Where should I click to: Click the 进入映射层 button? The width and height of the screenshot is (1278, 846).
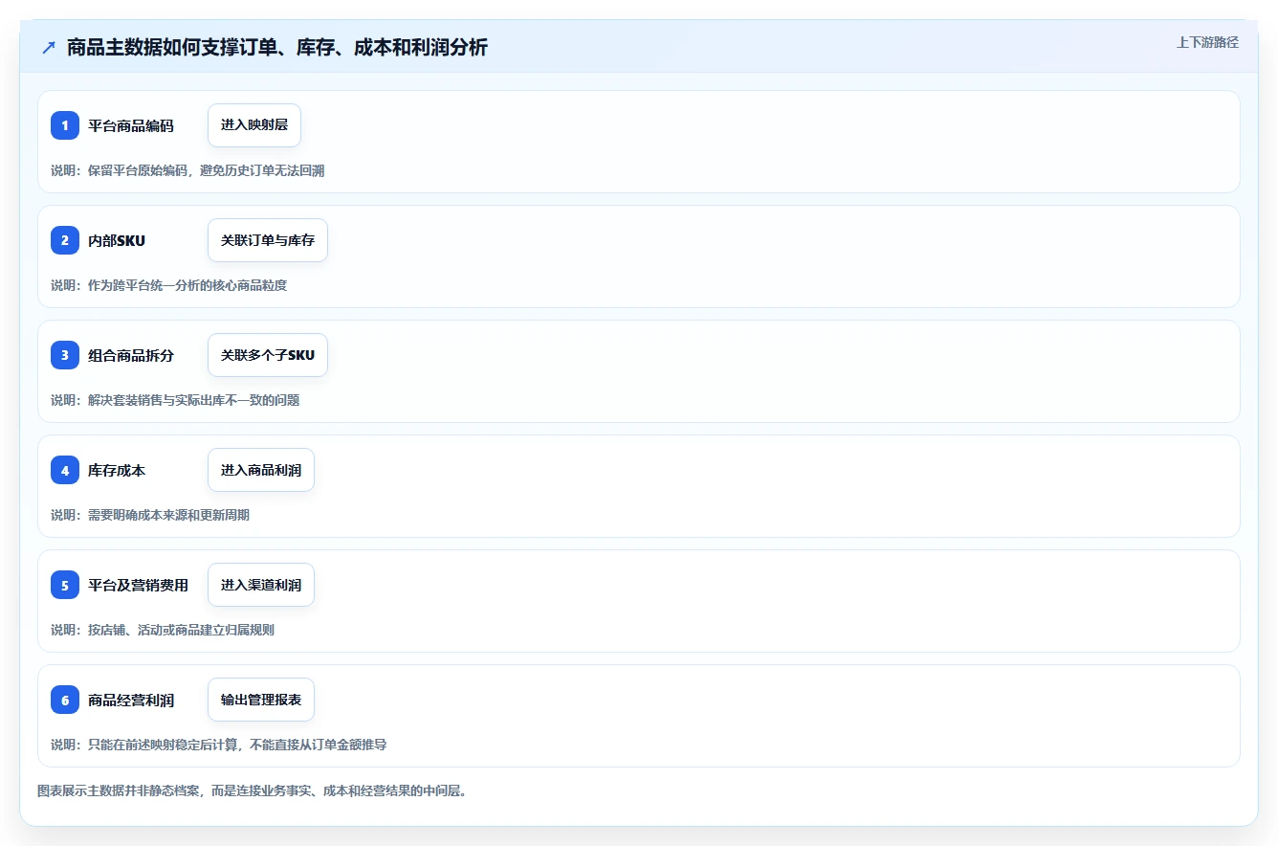click(x=254, y=125)
